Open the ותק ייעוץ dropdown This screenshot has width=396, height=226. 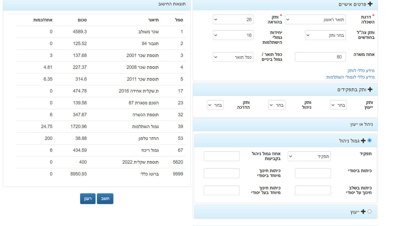(338, 105)
